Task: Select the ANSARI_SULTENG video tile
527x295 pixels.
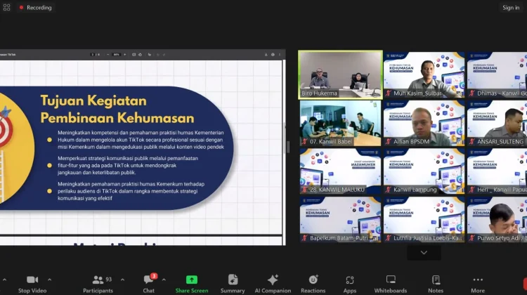Action: pyautogui.click(x=497, y=123)
